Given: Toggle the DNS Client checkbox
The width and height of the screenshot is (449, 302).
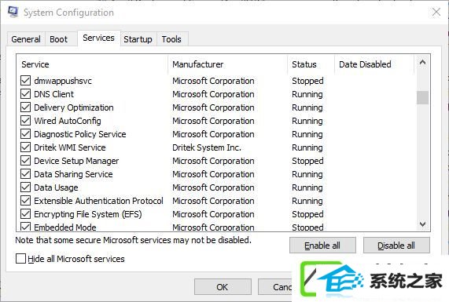Looking at the screenshot, I should [x=25, y=94].
